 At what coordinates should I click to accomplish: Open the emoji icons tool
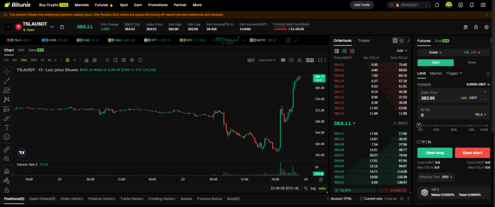coord(7,137)
